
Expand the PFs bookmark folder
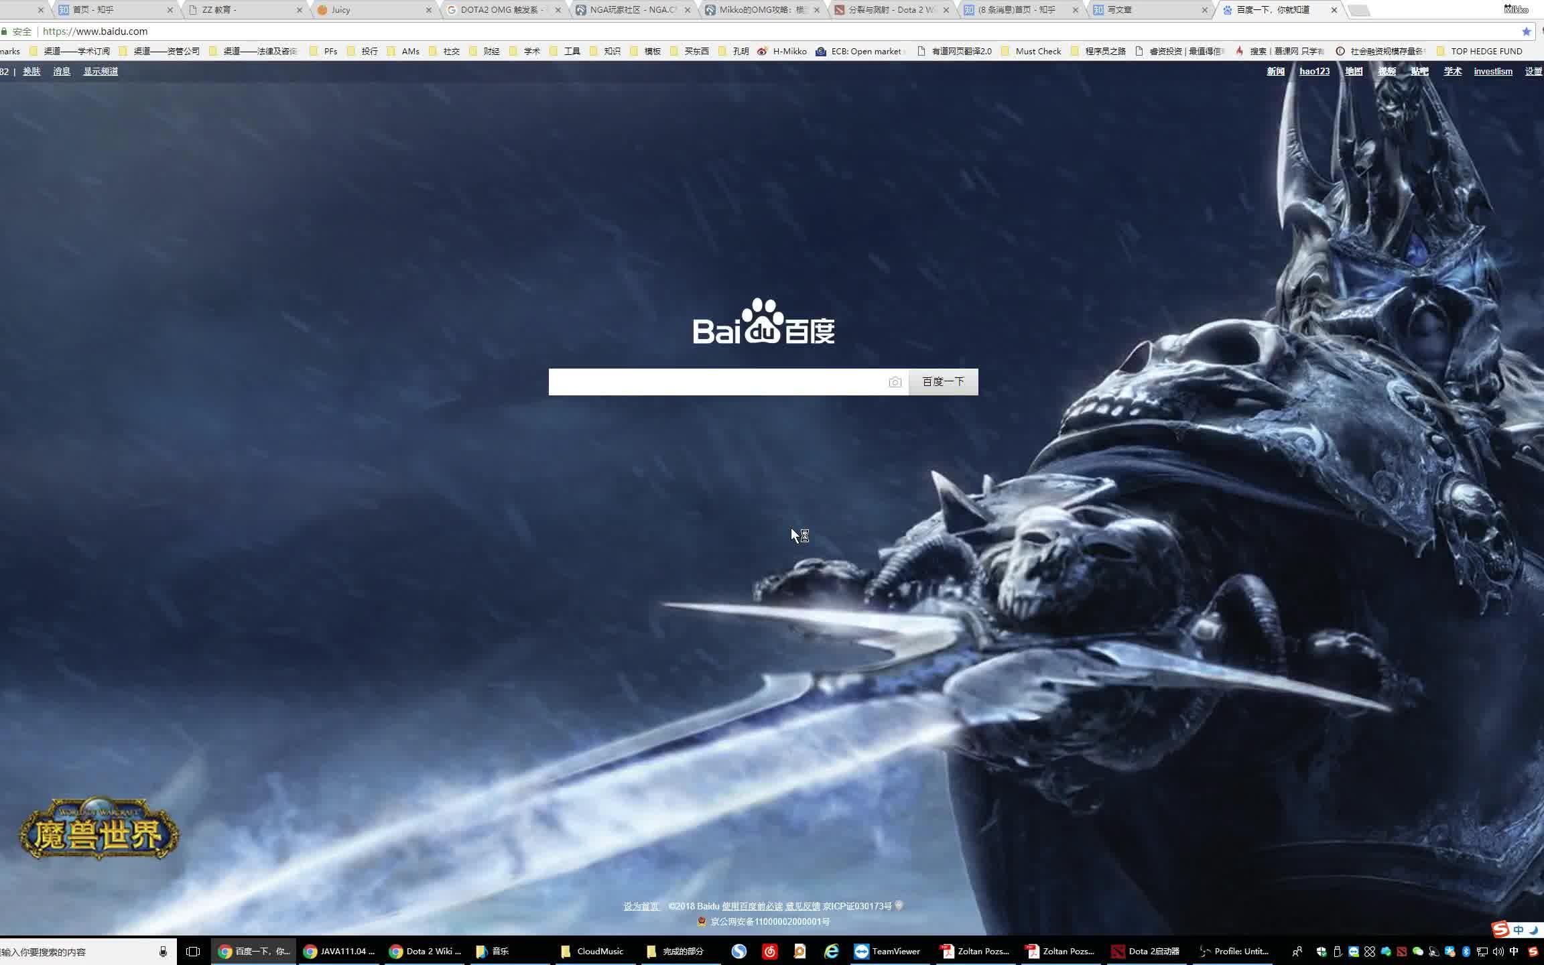323,51
